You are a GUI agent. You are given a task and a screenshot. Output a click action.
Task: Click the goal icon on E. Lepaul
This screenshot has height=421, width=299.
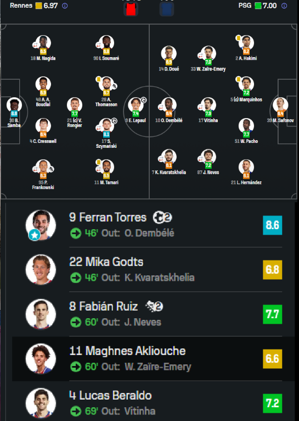click(144, 100)
